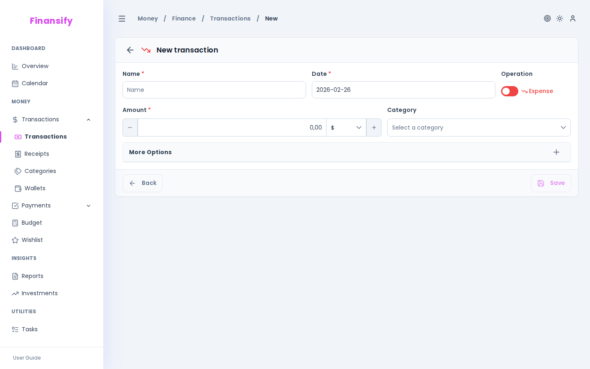Click the Save button

pos(551,183)
